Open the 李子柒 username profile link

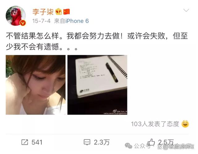click(43, 12)
